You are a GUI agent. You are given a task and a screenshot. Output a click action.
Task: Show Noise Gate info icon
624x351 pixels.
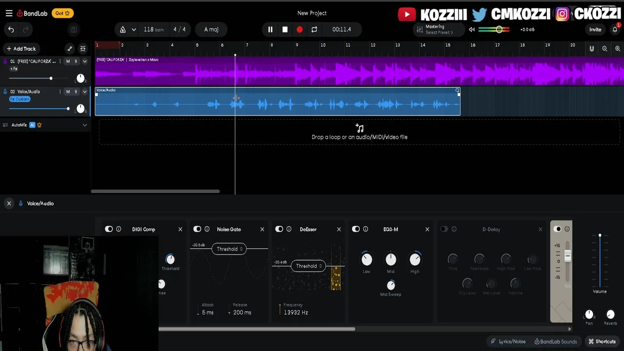click(x=207, y=229)
